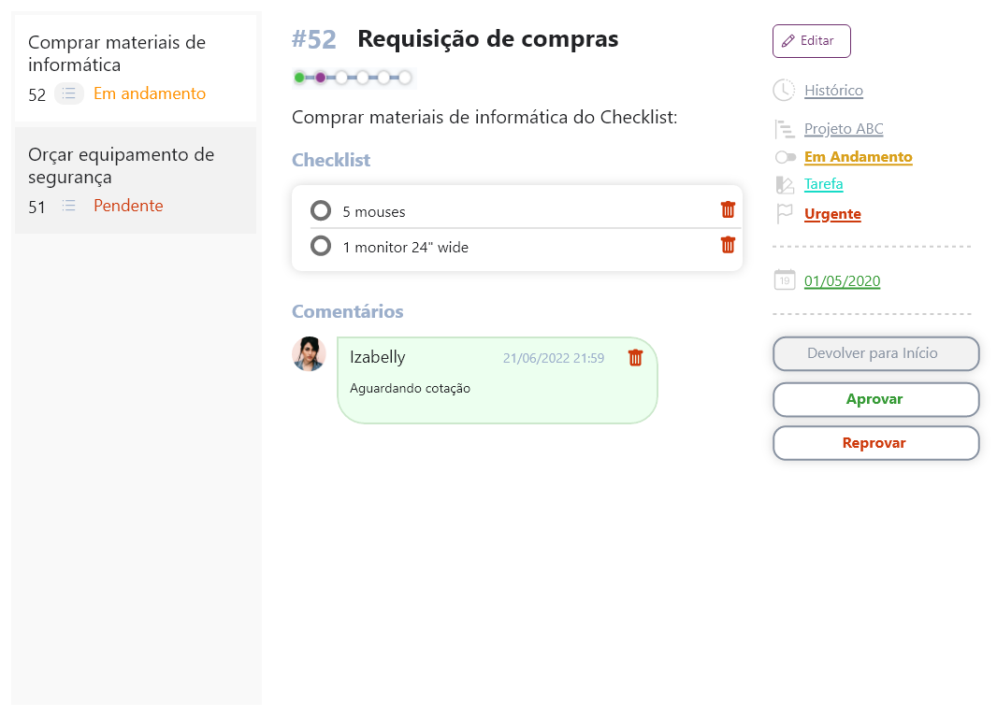Viewport: 997px width, 716px height.
Task: Click the clock icon beside Histórico
Action: pyautogui.click(x=784, y=91)
